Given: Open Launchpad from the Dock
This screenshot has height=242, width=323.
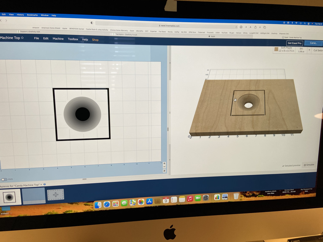Looking at the screenshot, I should [115, 204].
